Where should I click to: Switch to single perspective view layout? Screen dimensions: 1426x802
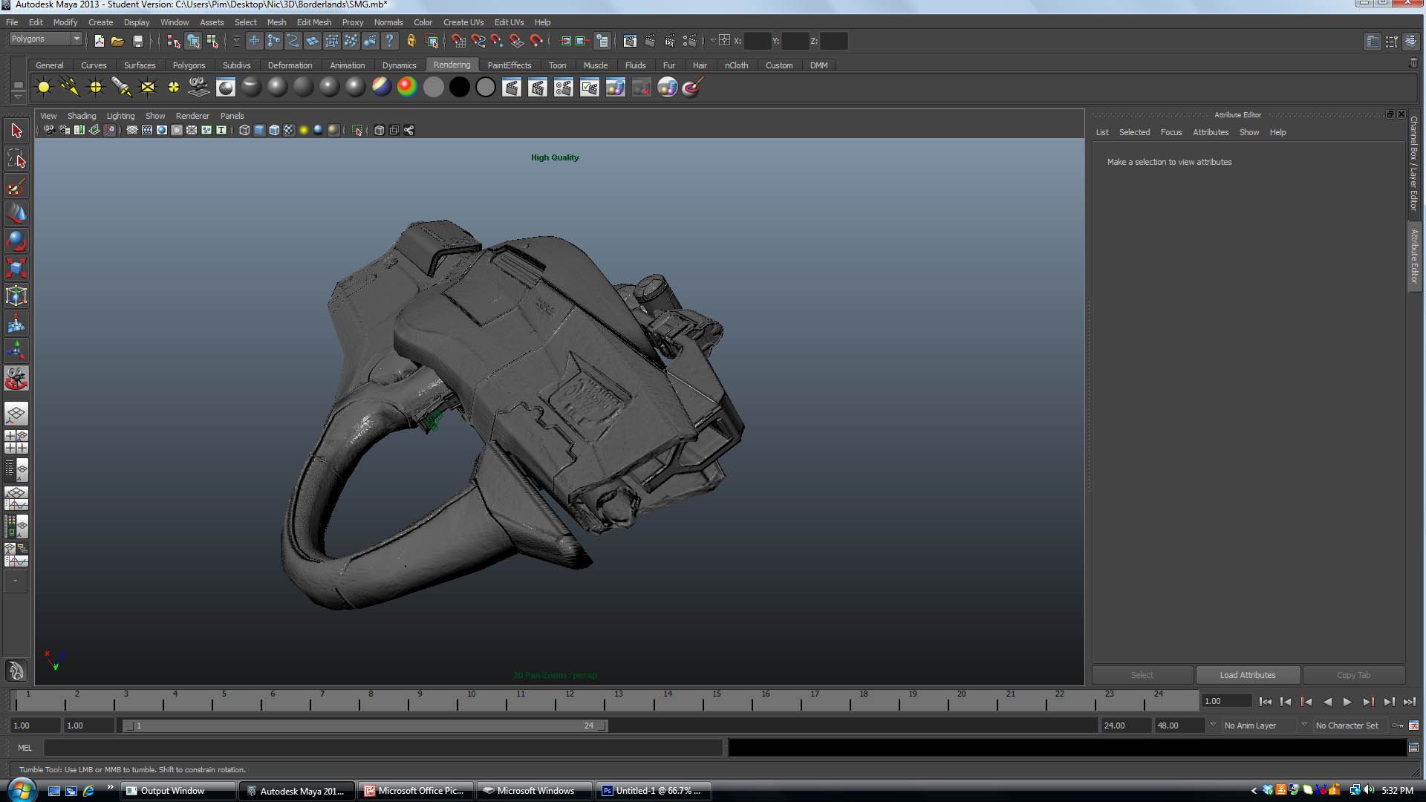tap(16, 414)
